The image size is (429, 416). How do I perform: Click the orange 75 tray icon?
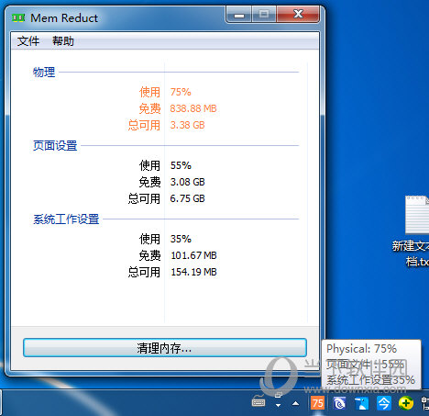click(x=317, y=403)
